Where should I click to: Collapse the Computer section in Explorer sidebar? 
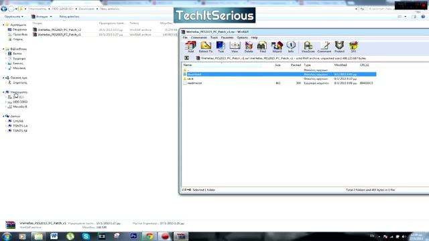point(3,92)
